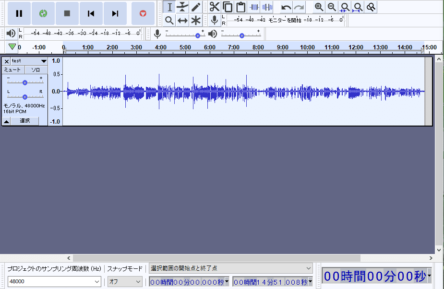The image size is (444, 289).
Task: Click the recording meter microphone icon
Action: 215,20
